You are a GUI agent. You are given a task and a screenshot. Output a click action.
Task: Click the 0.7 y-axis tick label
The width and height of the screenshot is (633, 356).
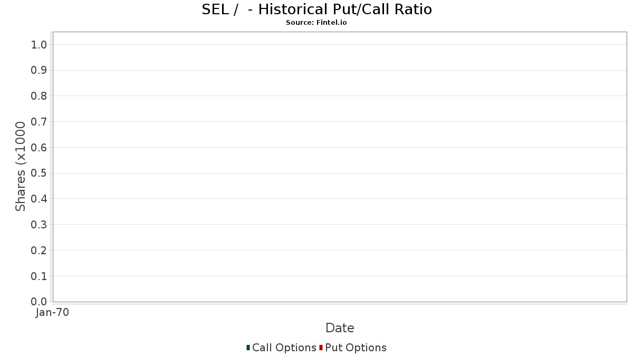point(39,122)
